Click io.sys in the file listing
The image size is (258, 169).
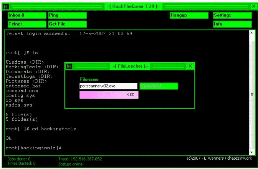[x=14, y=100]
